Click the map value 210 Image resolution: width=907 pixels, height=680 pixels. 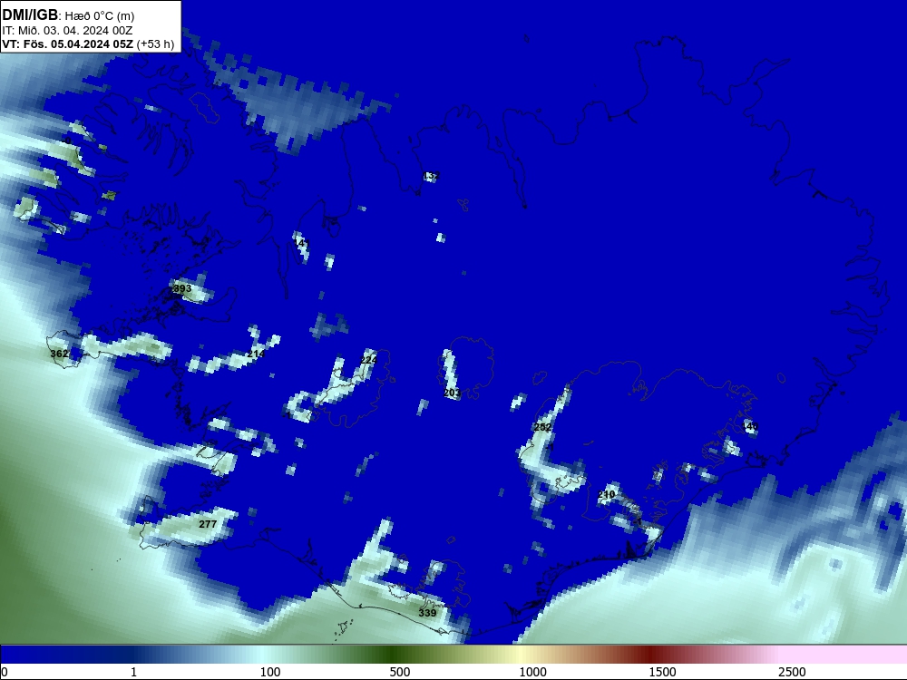click(x=606, y=494)
